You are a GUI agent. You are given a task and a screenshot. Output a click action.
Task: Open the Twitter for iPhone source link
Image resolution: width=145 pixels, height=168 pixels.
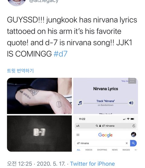[92, 164]
